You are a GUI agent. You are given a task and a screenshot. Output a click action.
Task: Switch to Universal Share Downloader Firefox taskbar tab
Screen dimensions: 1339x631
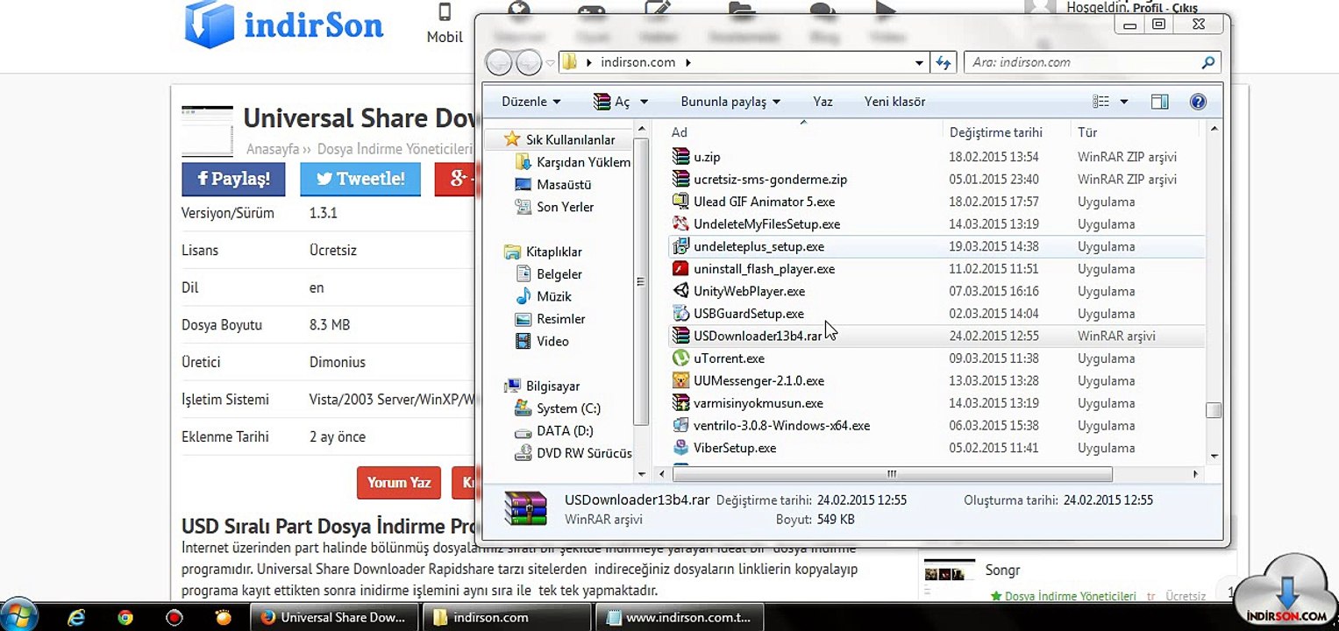pyautogui.click(x=334, y=617)
